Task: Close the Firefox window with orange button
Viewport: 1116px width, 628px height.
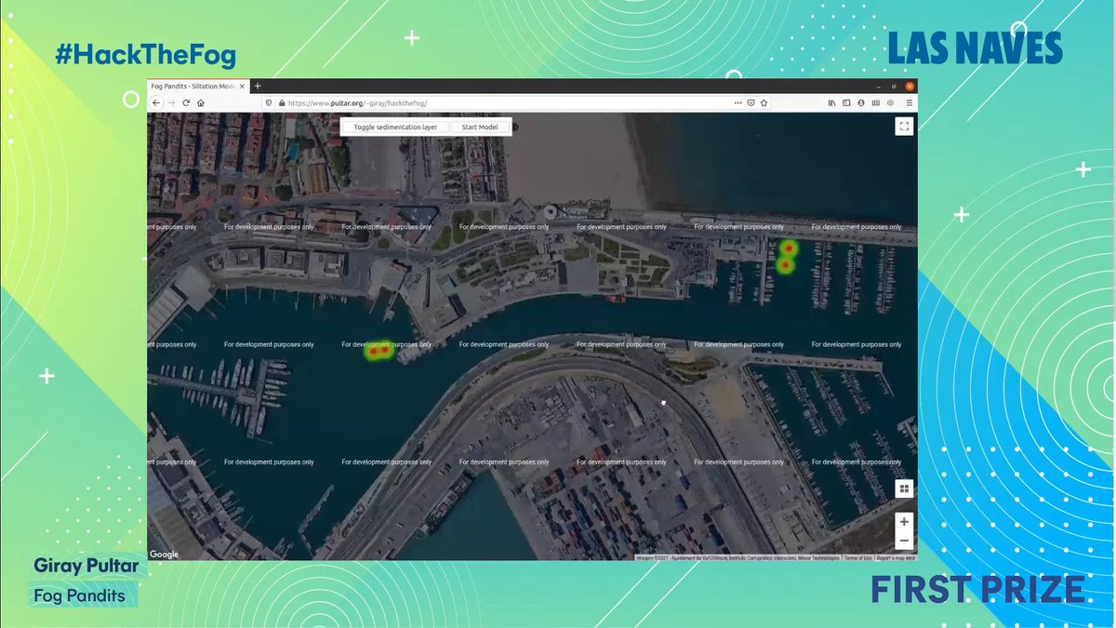Action: coord(910,87)
